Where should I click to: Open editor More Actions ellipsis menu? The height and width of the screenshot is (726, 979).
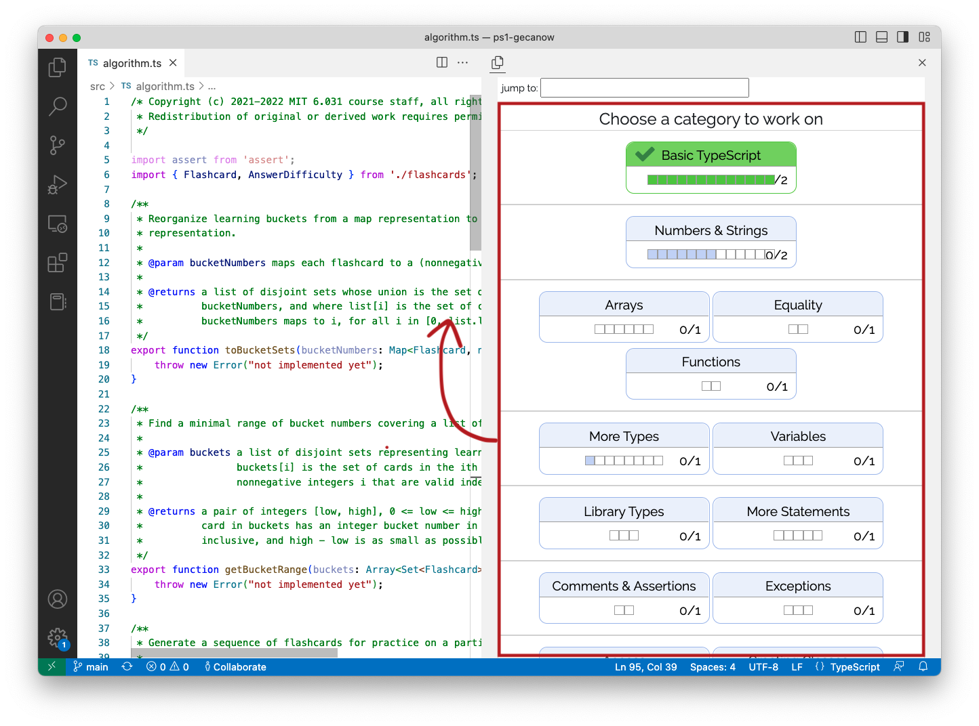click(x=463, y=62)
